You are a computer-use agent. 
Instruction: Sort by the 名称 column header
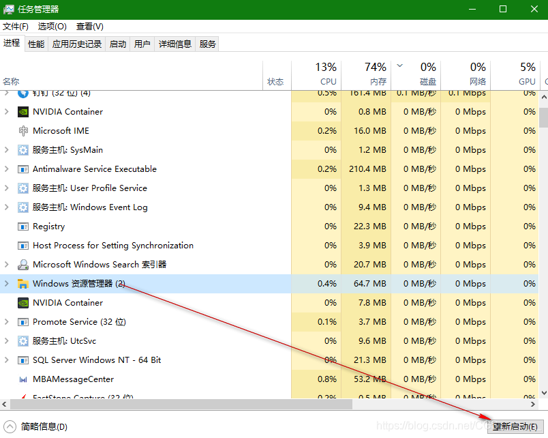pos(131,75)
